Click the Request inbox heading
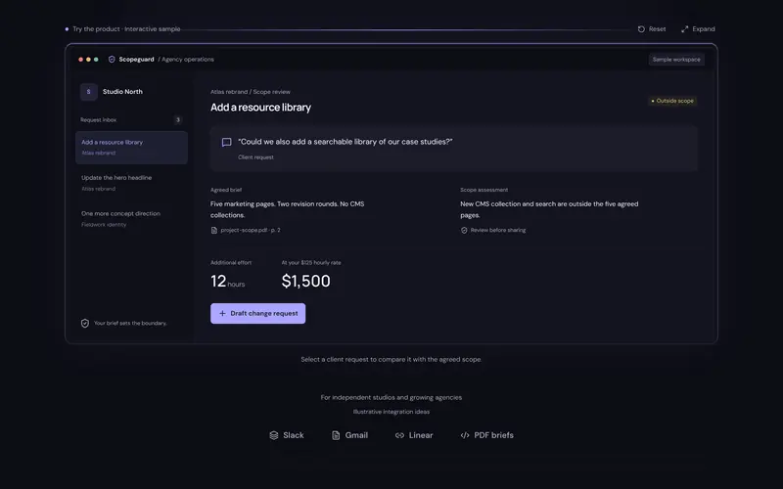The width and height of the screenshot is (783, 489). tap(99, 119)
